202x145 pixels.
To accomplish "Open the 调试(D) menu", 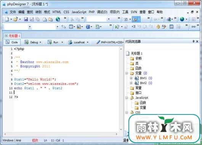I will 102,12.
